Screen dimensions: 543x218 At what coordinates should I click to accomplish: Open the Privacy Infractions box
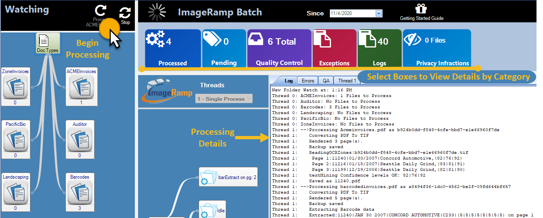coord(437,48)
